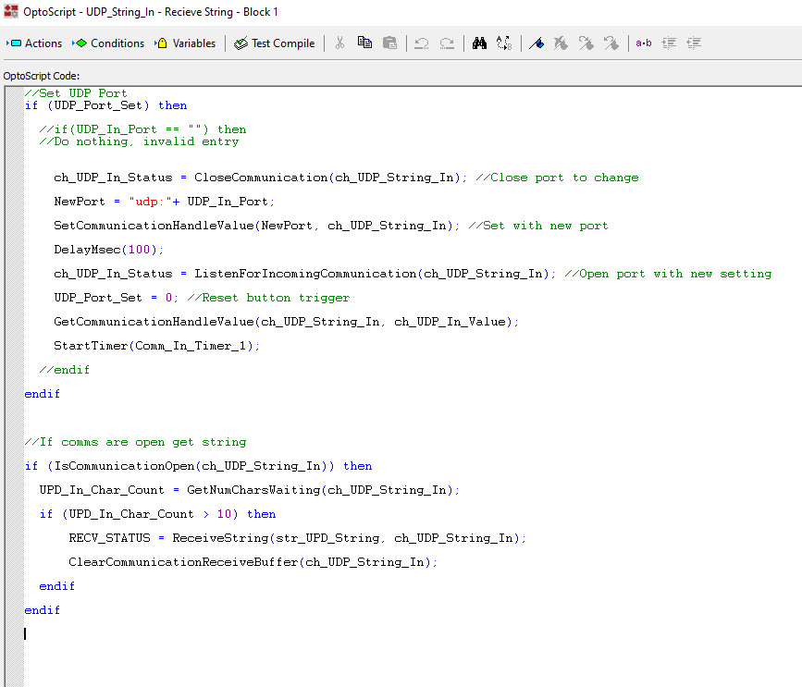Click the Copy icon in toolbar
802x687 pixels.
coord(364,43)
